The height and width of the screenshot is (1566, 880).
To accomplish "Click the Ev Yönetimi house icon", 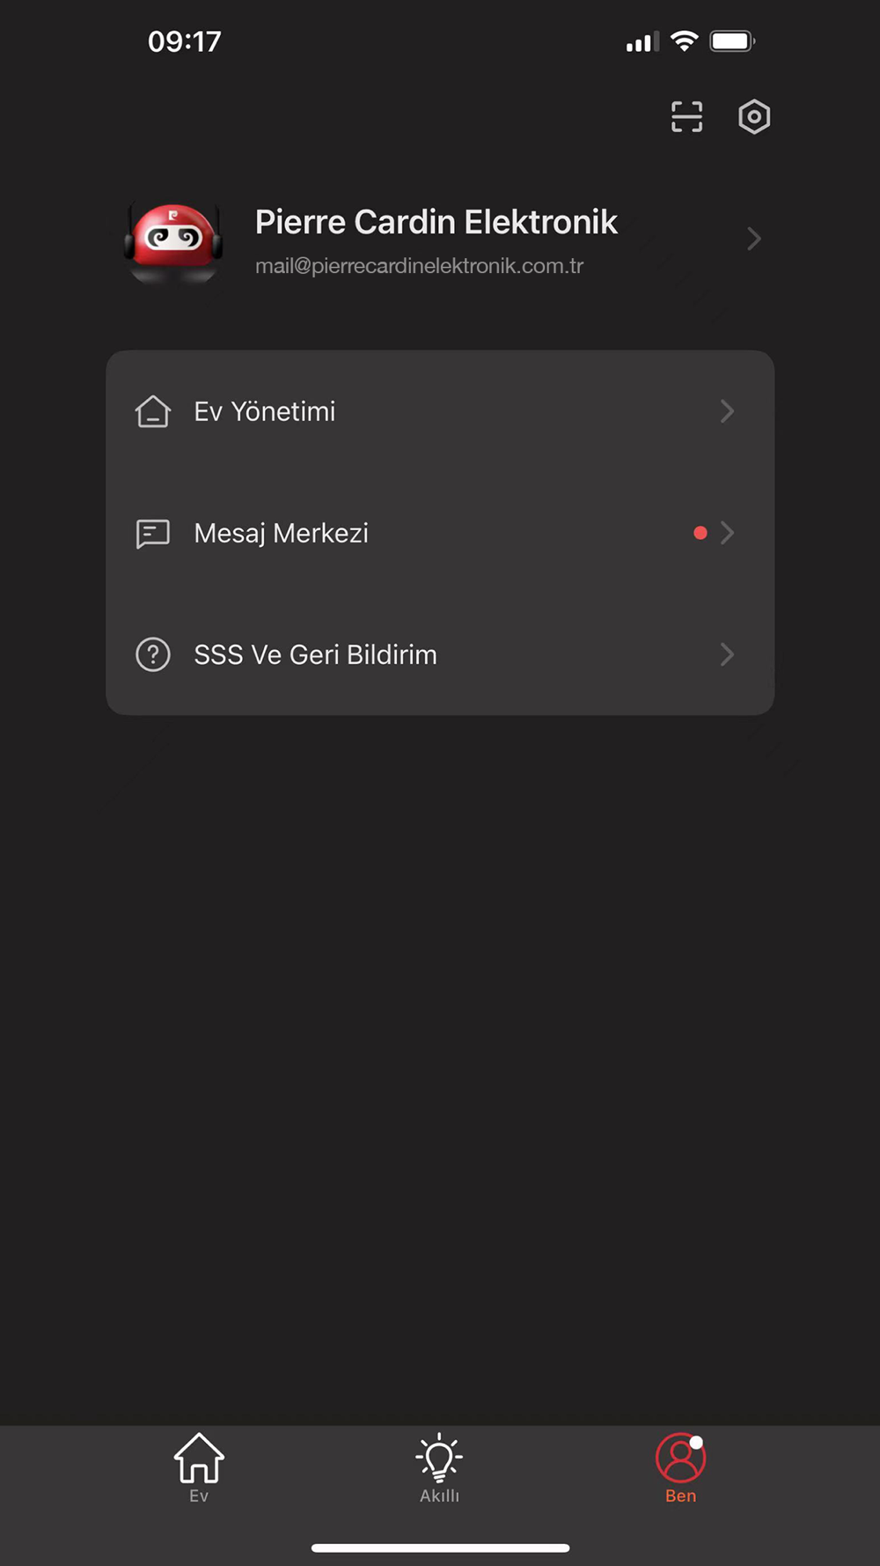I will point(153,411).
